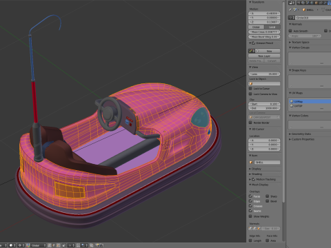Open the Properties editor type selector

tap(292, 3)
